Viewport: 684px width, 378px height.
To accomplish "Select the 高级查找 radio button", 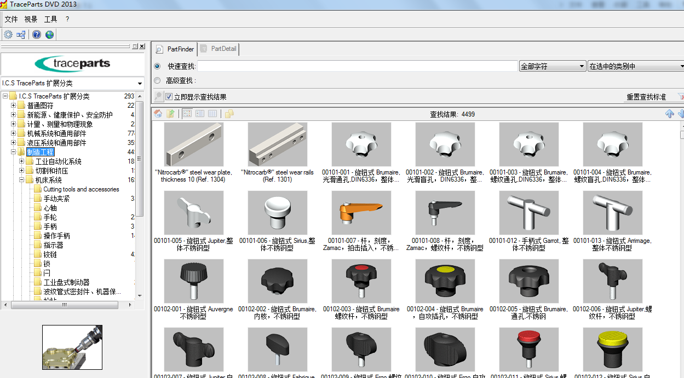I will [158, 80].
